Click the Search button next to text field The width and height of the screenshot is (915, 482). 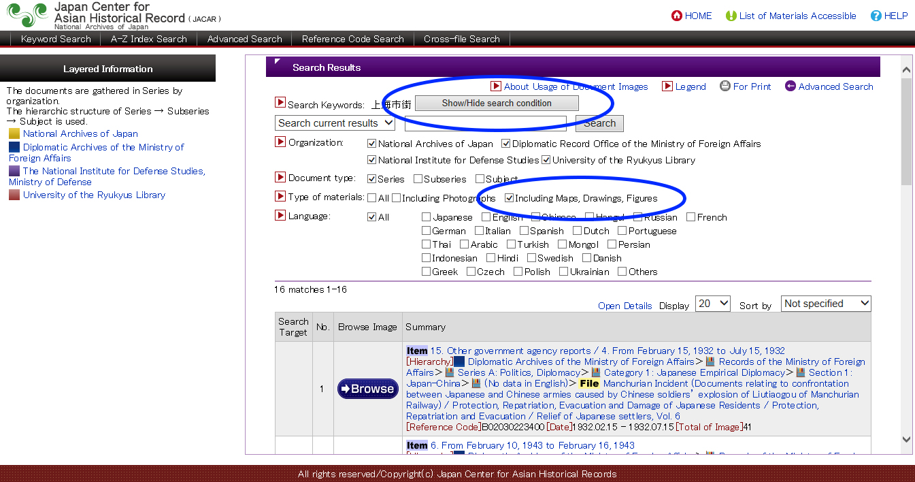click(599, 123)
